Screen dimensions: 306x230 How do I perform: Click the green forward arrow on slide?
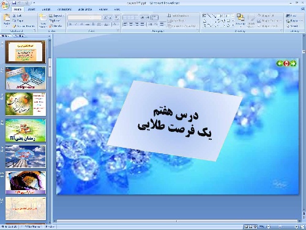click(x=293, y=64)
